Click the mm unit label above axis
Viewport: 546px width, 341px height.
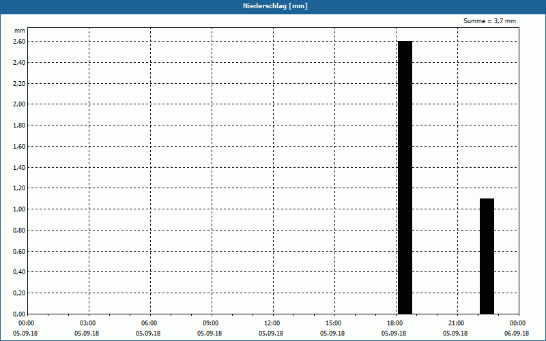click(20, 31)
